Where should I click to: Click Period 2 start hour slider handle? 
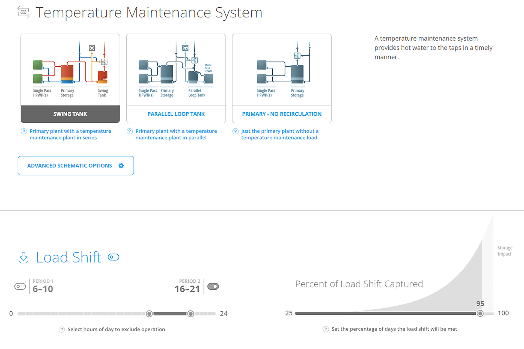pos(149,314)
